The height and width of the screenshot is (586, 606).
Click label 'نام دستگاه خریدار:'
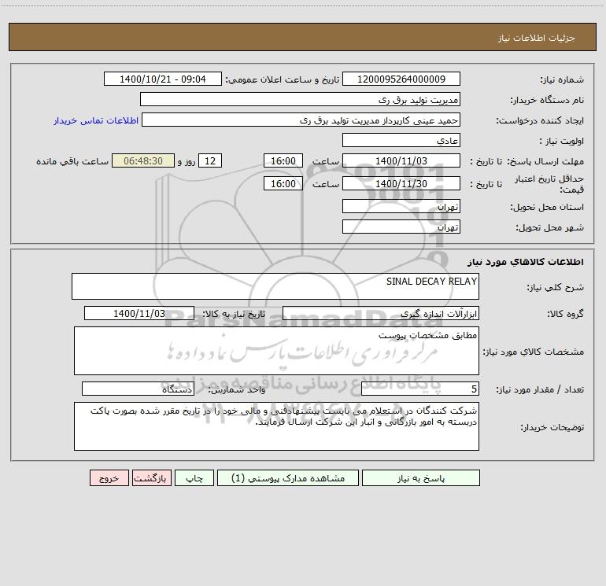[547, 100]
